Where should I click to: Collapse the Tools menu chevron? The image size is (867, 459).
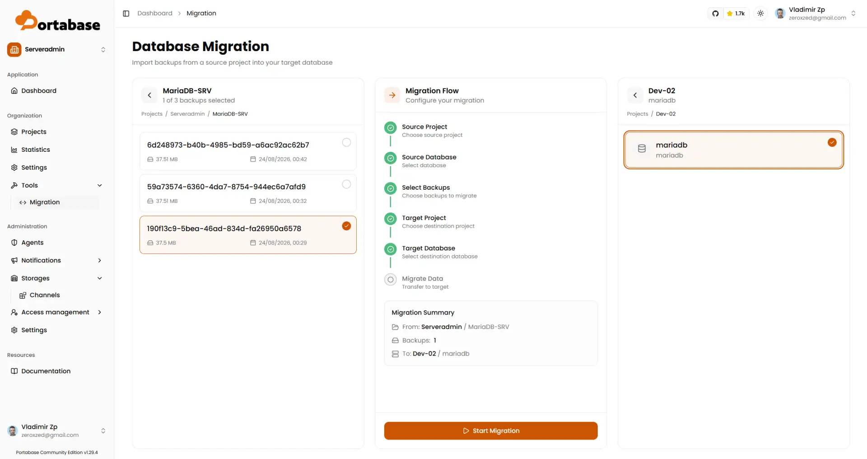coord(100,185)
